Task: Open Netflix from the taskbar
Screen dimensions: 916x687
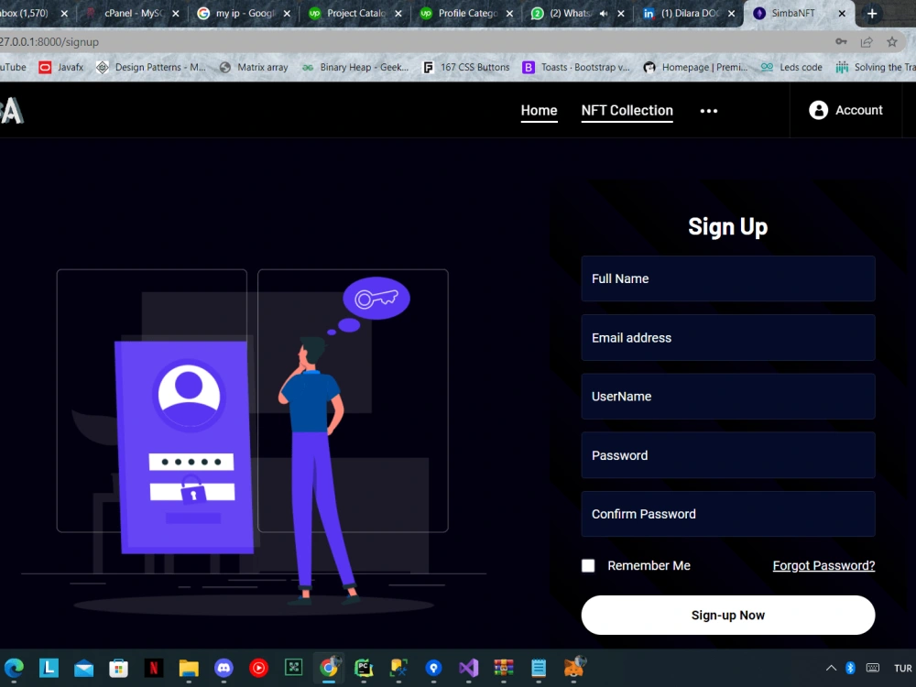Action: tap(154, 667)
